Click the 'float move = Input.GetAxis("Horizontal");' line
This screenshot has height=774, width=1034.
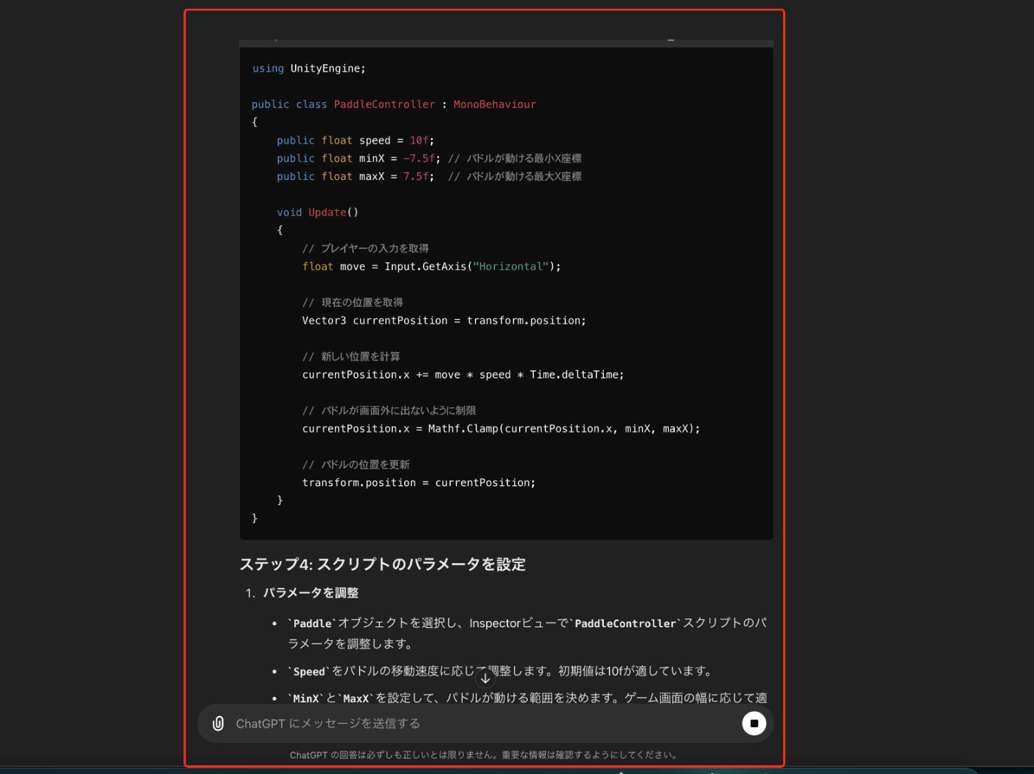[432, 266]
